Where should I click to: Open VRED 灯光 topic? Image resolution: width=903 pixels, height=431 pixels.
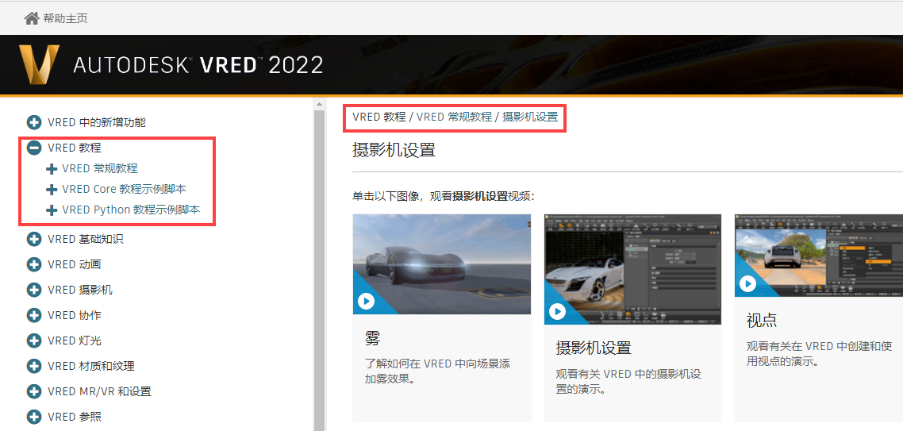coord(75,341)
